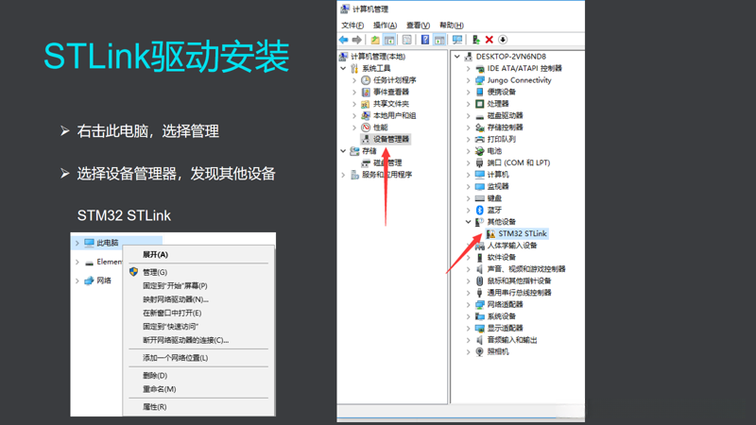This screenshot has width=756, height=425.
Task: Click the gray Forward arrow in toolbar
Action: tap(357, 40)
